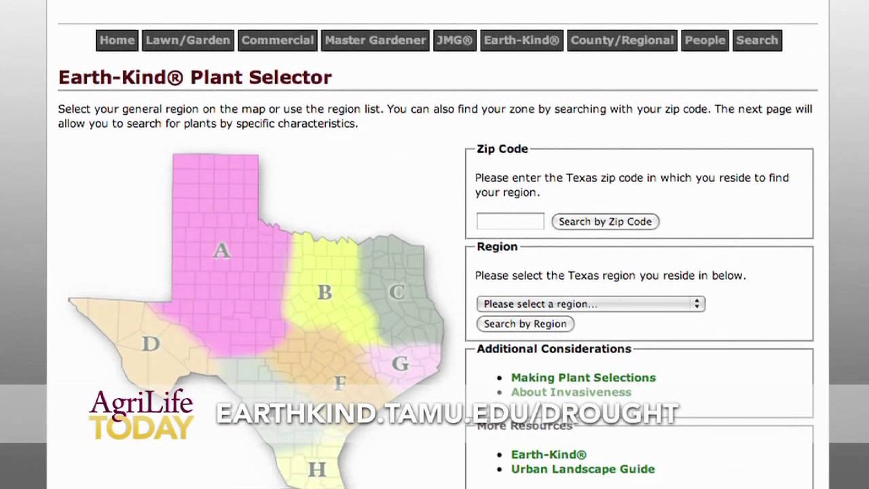
Task: Select region F on the Texas map
Action: click(340, 382)
